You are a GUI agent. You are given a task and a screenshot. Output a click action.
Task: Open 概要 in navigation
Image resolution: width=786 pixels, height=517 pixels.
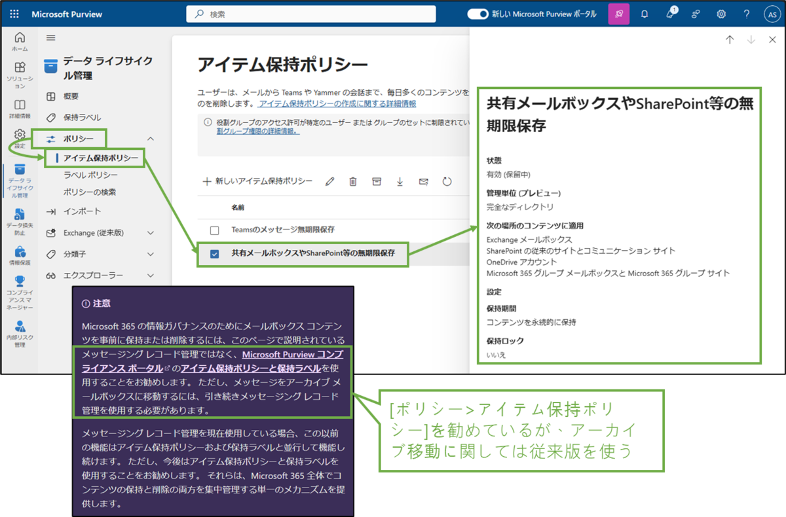[x=71, y=96]
